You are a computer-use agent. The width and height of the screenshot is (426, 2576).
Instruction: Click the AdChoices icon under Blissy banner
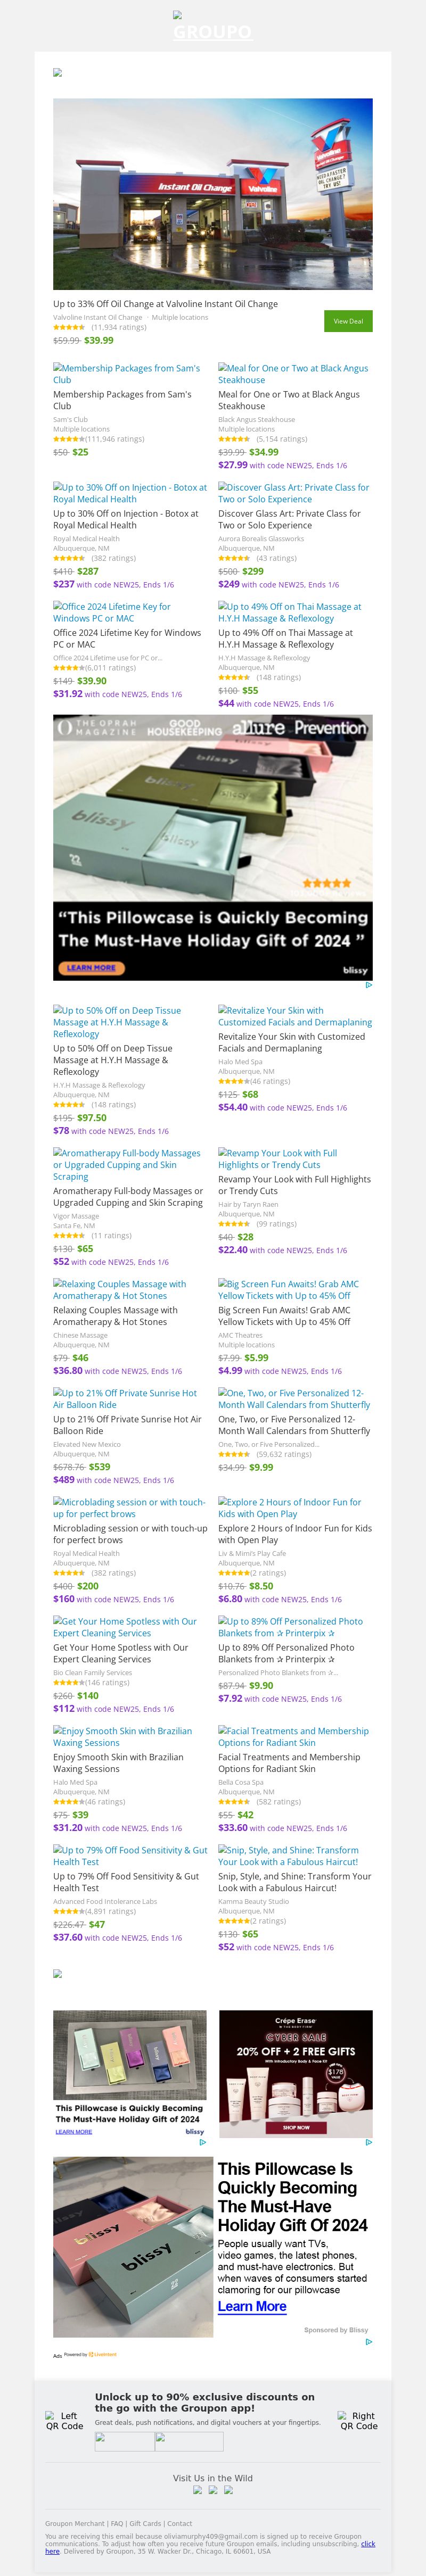click(368, 985)
